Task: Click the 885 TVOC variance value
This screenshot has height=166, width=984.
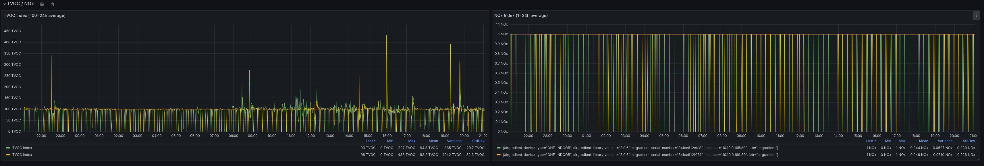Action: [453, 148]
